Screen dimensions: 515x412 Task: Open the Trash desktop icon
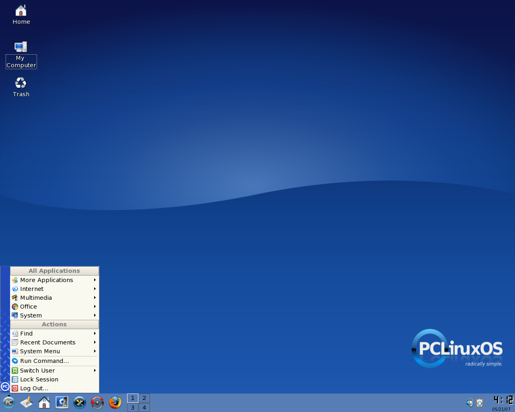21,87
